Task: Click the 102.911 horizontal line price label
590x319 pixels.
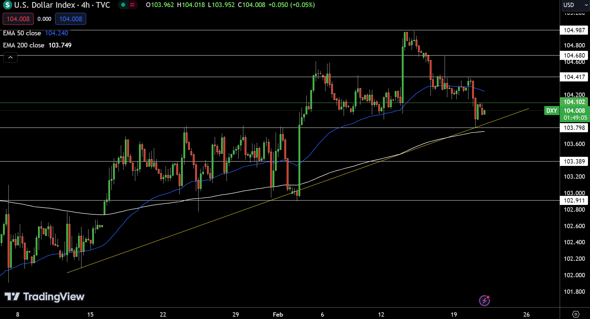Action: 574,201
